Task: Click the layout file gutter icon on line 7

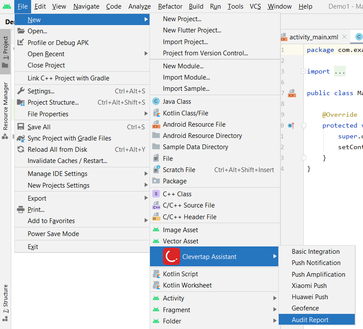Action: tap(292, 93)
